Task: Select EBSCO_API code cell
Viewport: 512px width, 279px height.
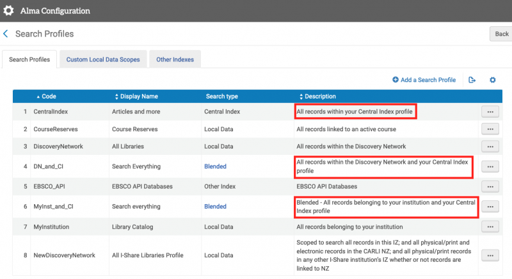Action: 49,187
